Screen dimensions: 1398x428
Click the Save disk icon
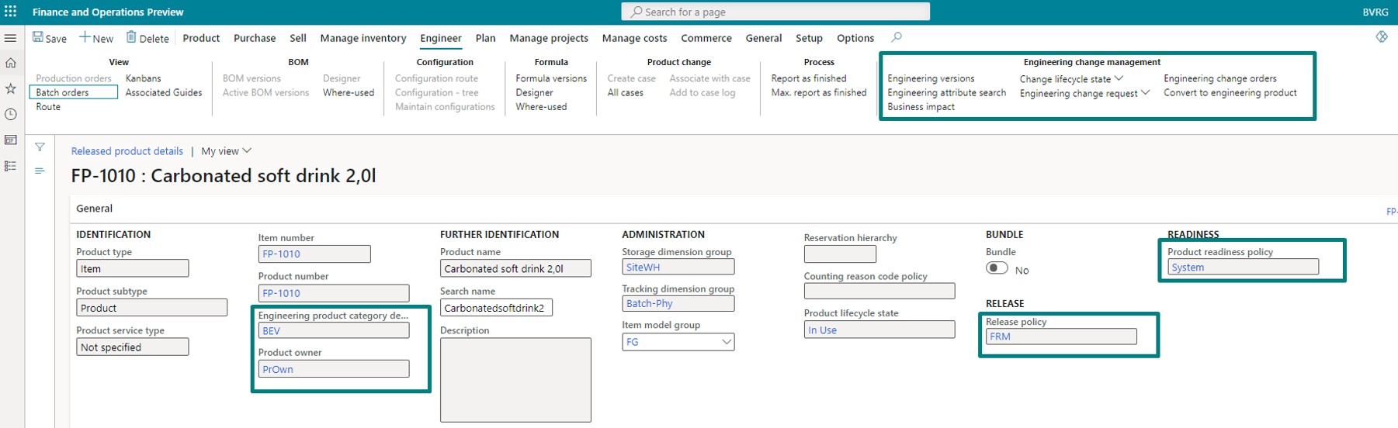(x=37, y=37)
